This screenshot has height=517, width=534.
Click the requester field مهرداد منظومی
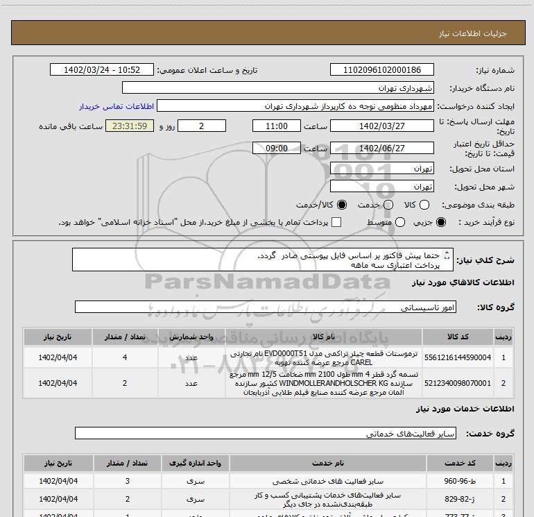(x=295, y=106)
